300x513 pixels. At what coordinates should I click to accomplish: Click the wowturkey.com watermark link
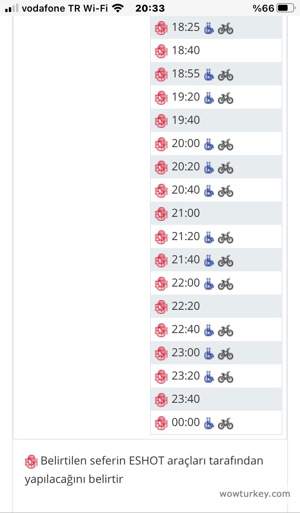click(254, 494)
